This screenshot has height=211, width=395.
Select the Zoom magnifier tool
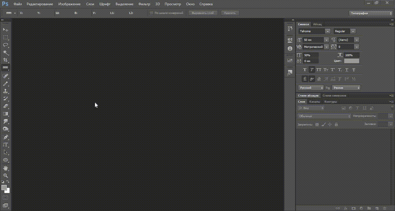pos(6,176)
